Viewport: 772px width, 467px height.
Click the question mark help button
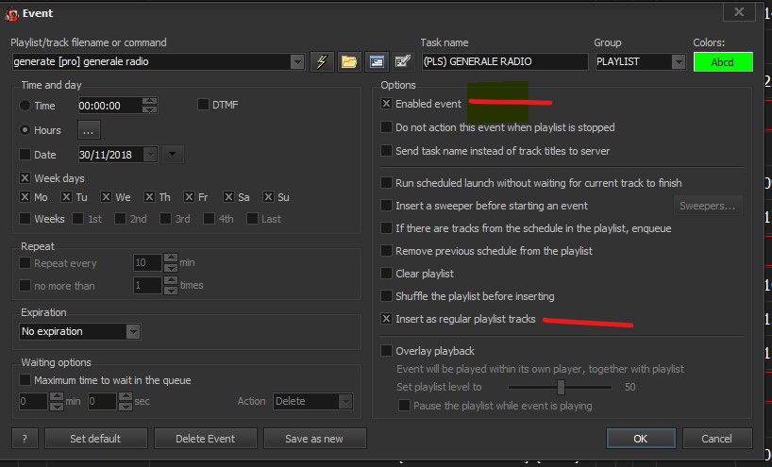25,439
